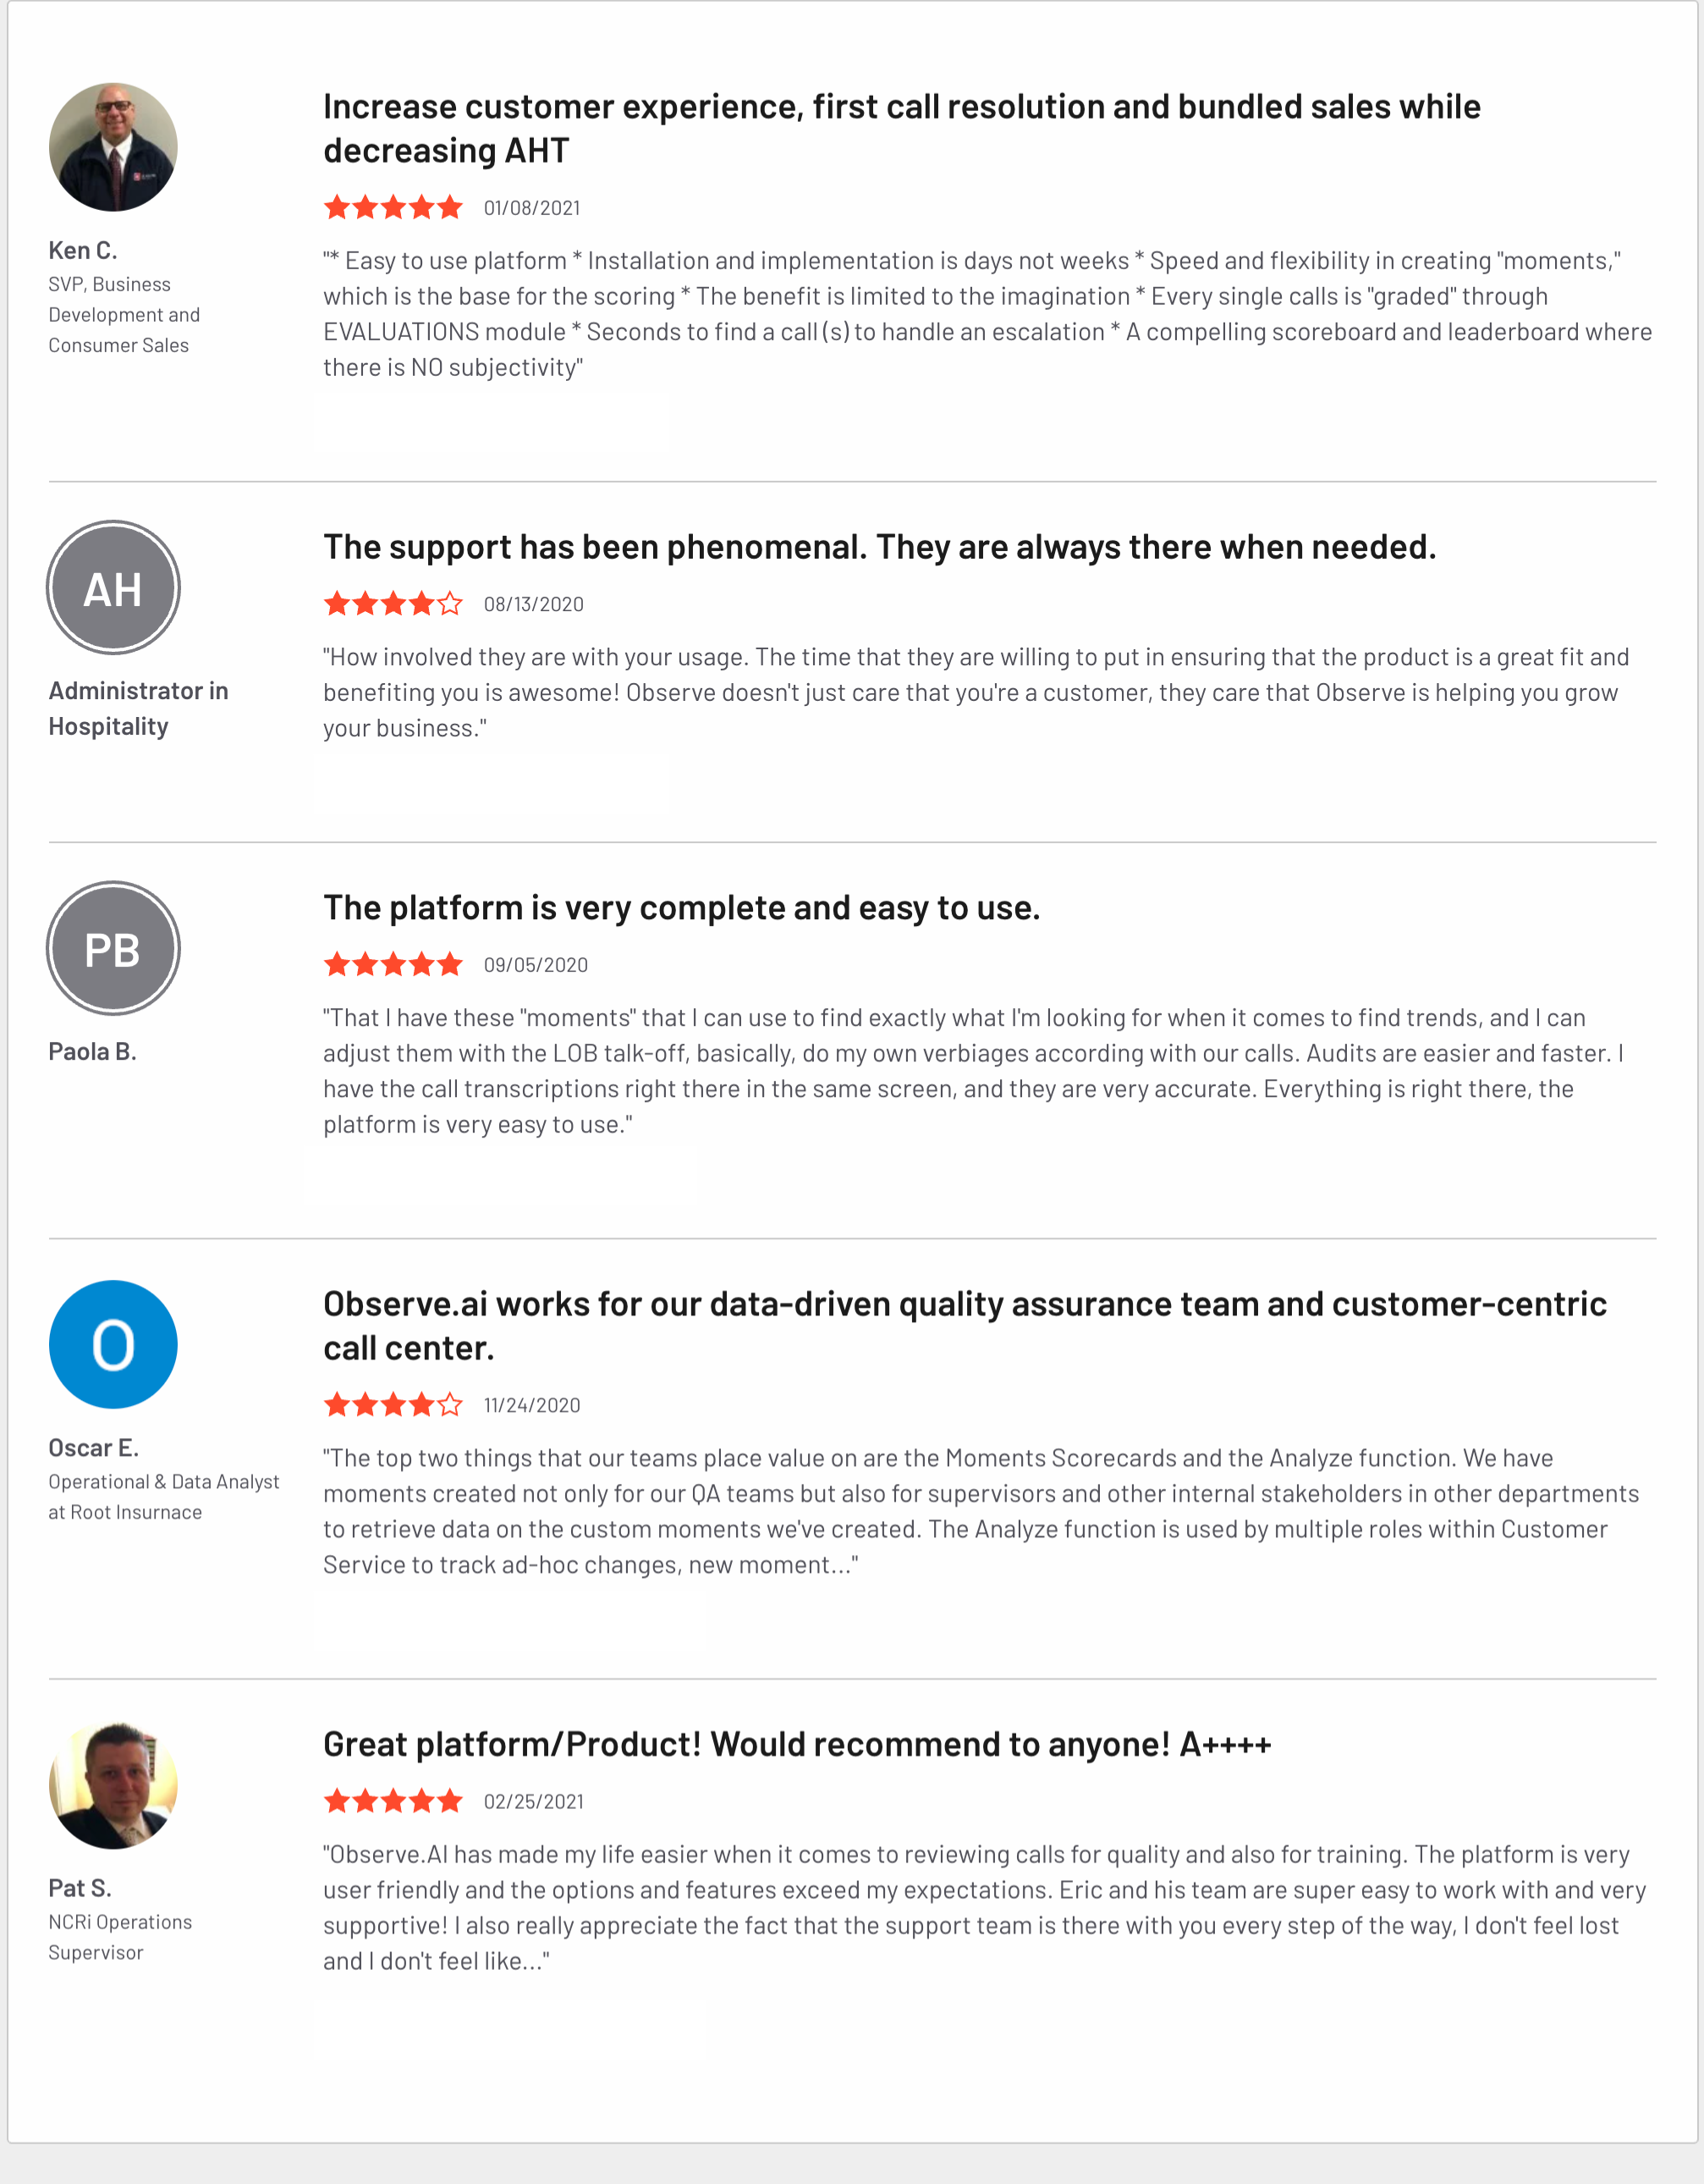The height and width of the screenshot is (2184, 1704).
Task: Click 'Administrator in Hospitality' reviewer label
Action: coord(138,709)
